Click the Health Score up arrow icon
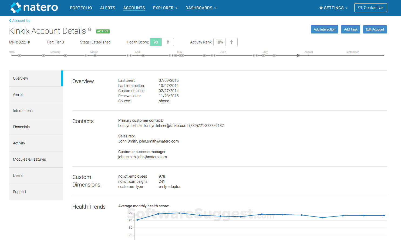This screenshot has height=240, width=401. [x=168, y=42]
